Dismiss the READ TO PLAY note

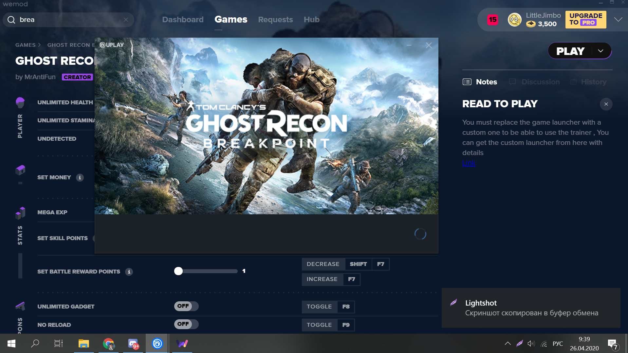606,104
